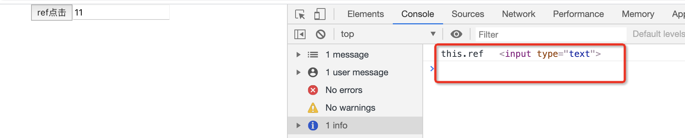Switch to the Elements tab
This screenshot has width=685, height=138.
(365, 14)
